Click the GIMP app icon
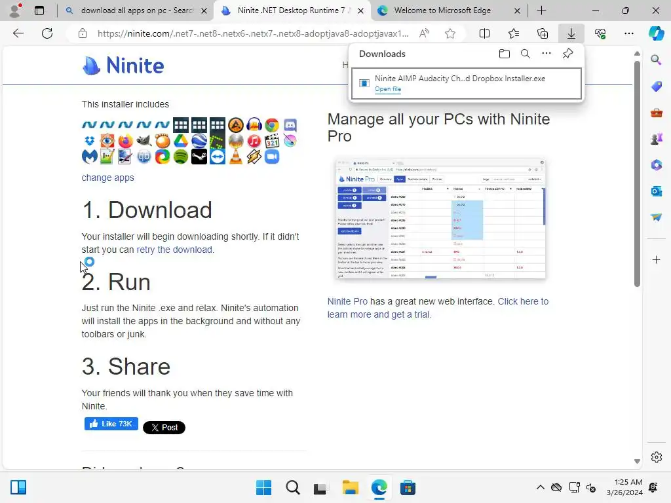Image resolution: width=671 pixels, height=503 pixels. coord(144,141)
